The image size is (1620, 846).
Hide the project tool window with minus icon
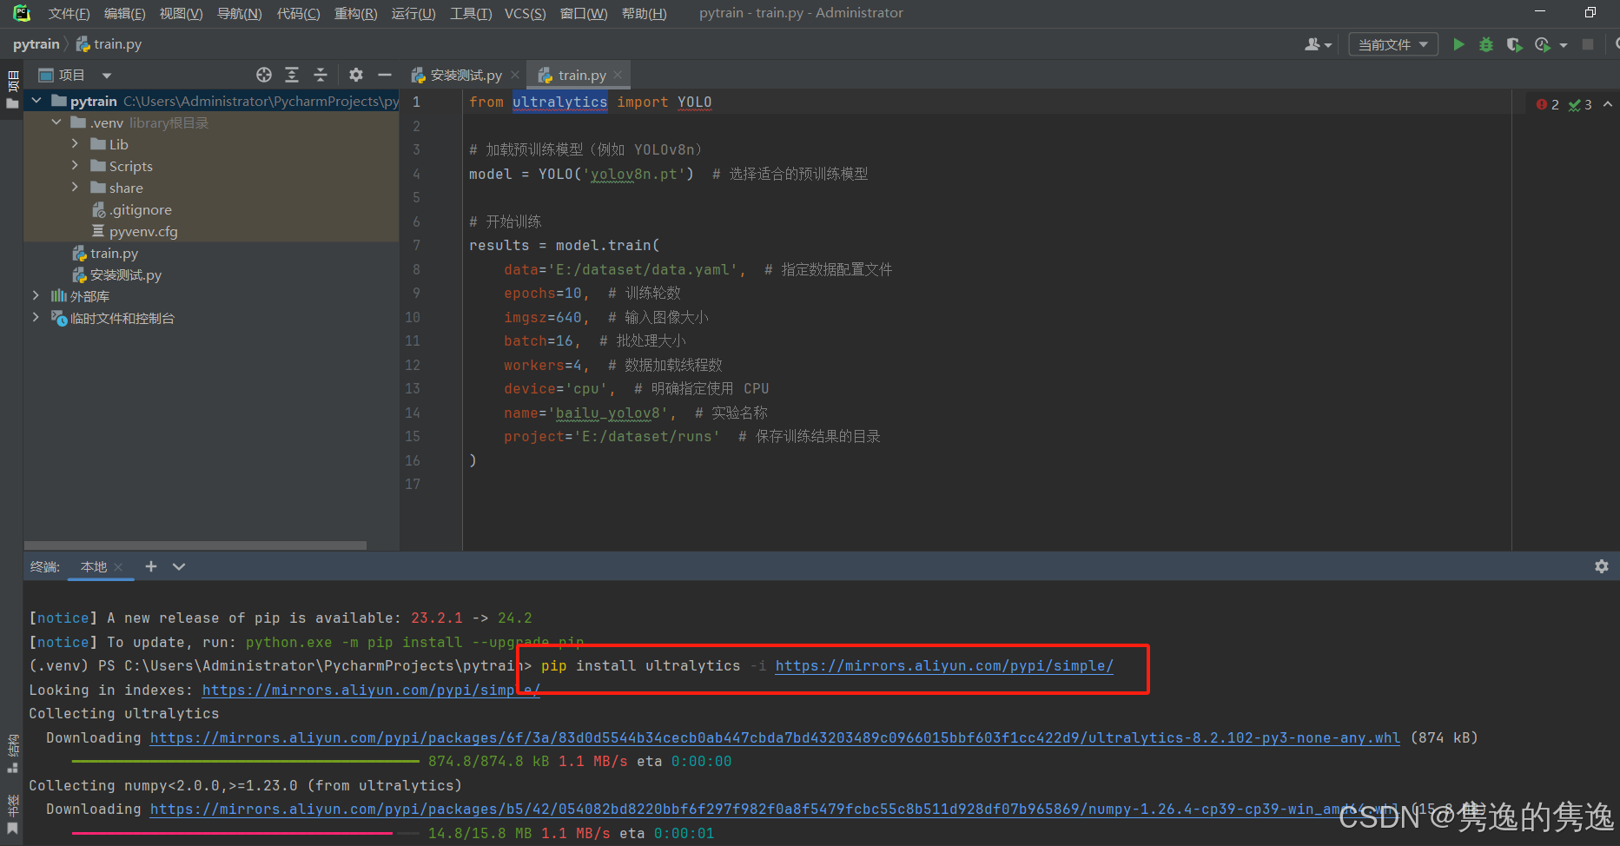point(384,75)
